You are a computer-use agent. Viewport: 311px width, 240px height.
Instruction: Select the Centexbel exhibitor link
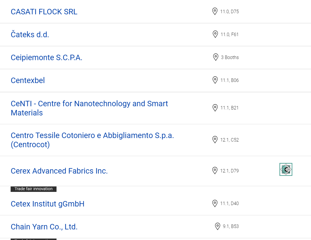click(x=28, y=80)
